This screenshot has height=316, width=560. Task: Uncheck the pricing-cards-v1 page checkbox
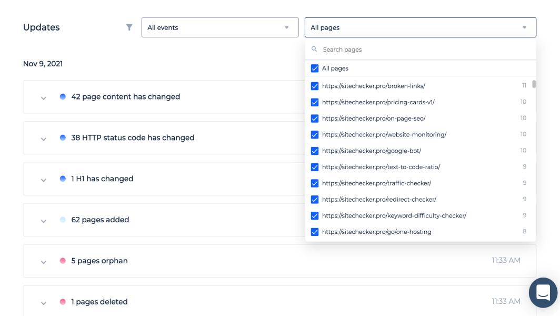315,102
